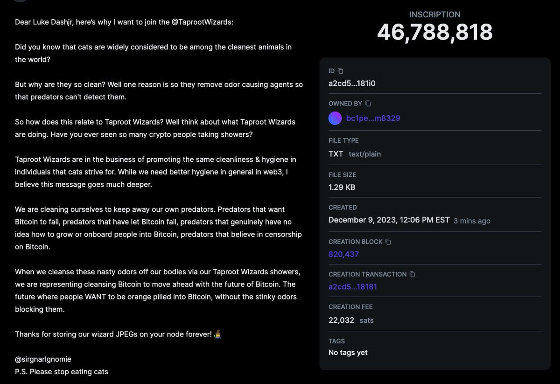Click the INSCRIPTION heading label
This screenshot has width=560, height=384.
(x=435, y=14)
